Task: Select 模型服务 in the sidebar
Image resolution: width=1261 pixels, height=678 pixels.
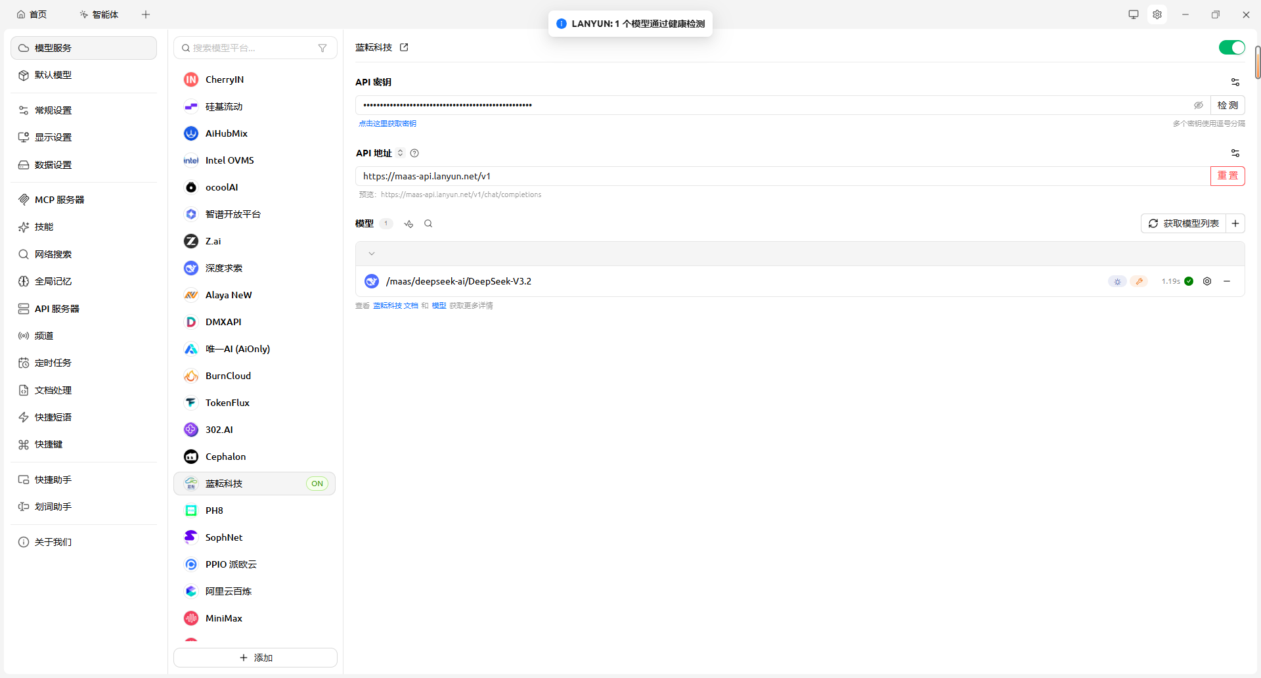Action: tap(83, 48)
